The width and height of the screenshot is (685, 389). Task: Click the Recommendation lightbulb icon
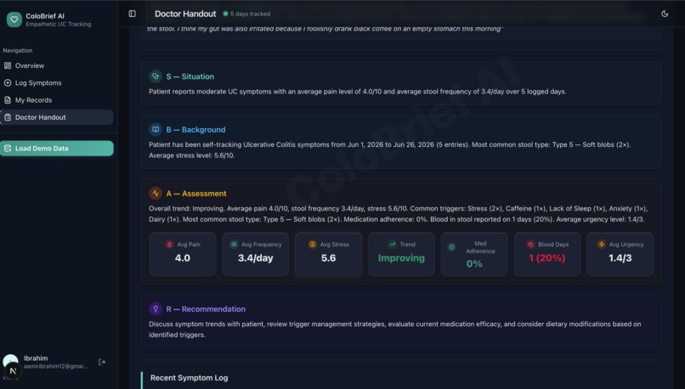pos(155,308)
